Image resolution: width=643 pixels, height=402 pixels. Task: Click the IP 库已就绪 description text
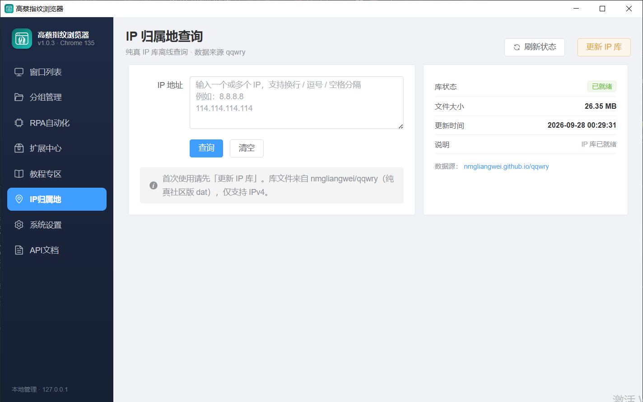599,144
